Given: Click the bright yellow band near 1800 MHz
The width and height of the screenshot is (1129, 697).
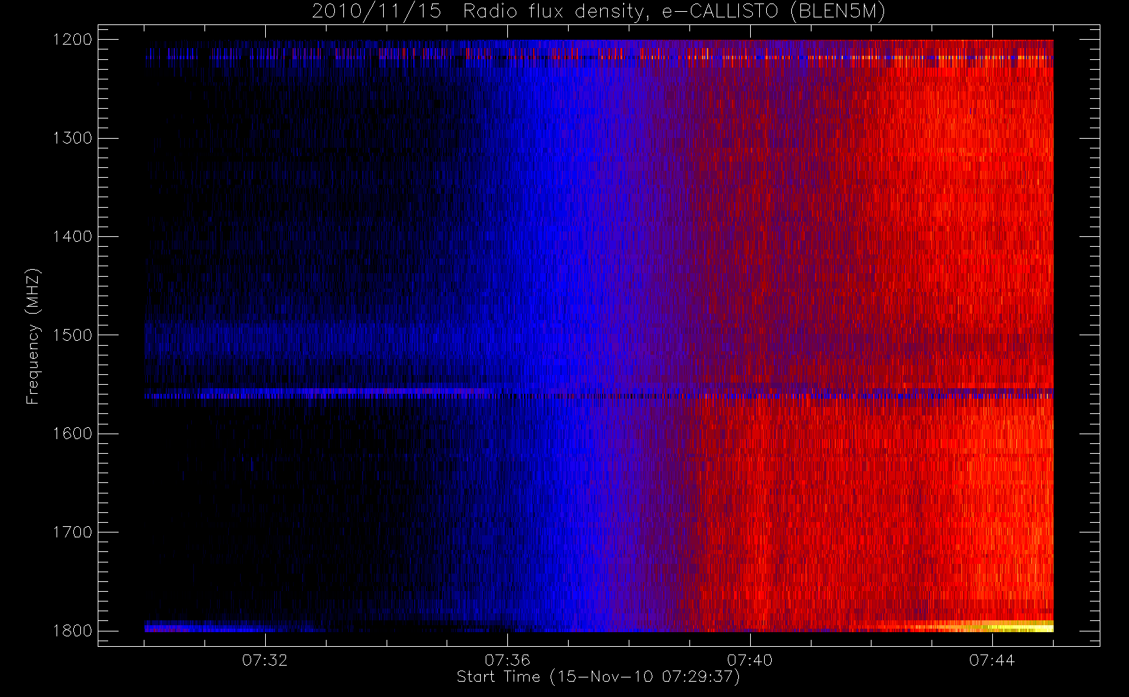Looking at the screenshot, I should 984,626.
